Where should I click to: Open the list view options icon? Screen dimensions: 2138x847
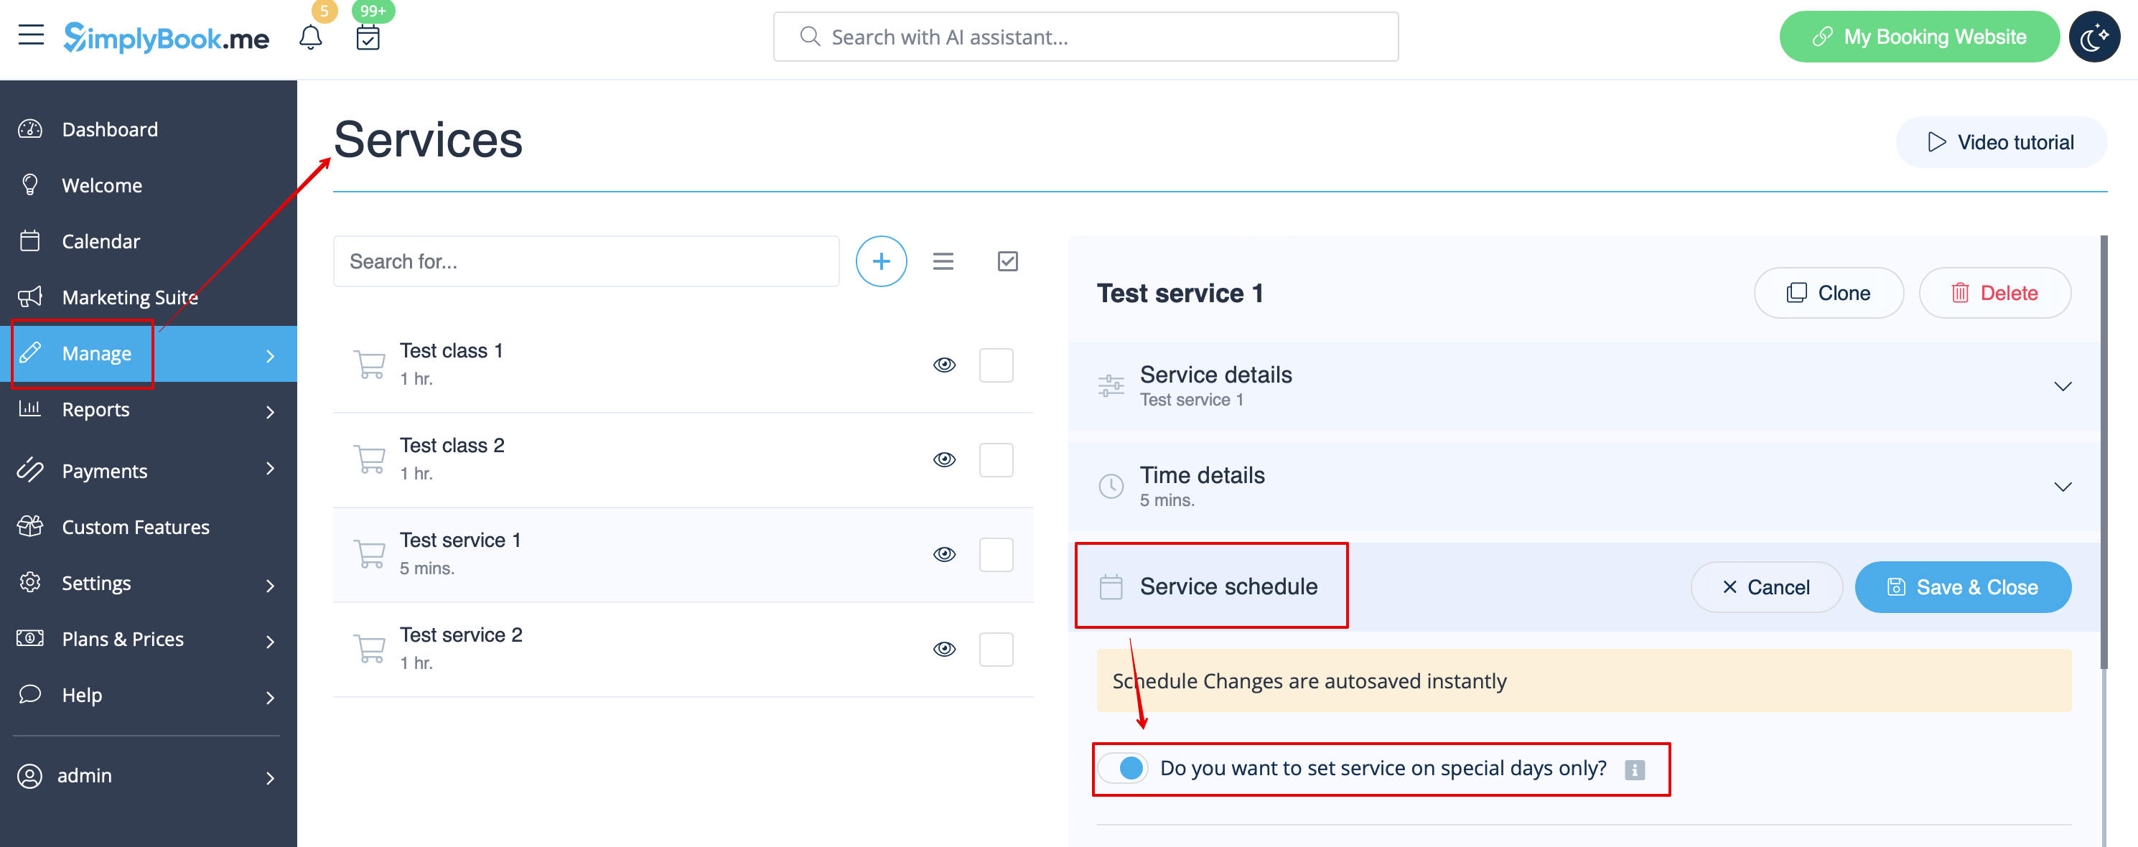[943, 261]
